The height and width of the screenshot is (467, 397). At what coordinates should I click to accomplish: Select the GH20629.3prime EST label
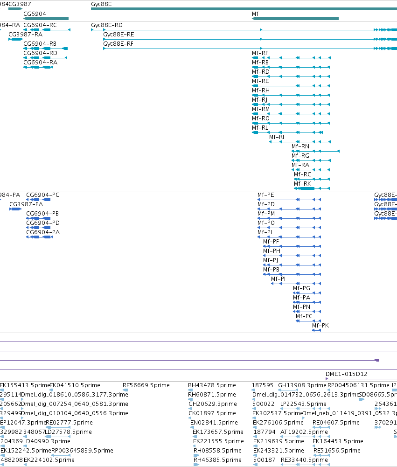213,404
